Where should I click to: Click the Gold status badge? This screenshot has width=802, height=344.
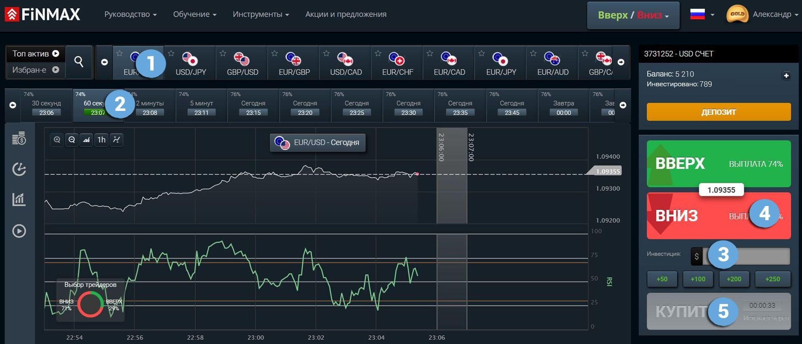pos(737,14)
